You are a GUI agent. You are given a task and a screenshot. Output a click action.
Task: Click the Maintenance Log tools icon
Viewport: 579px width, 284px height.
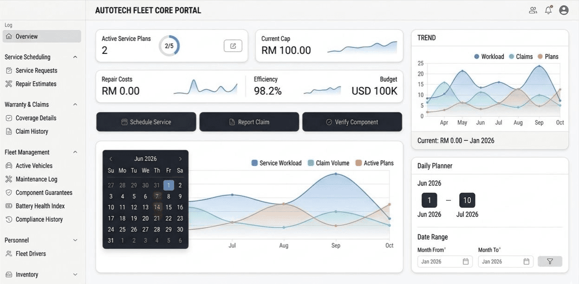coord(9,179)
